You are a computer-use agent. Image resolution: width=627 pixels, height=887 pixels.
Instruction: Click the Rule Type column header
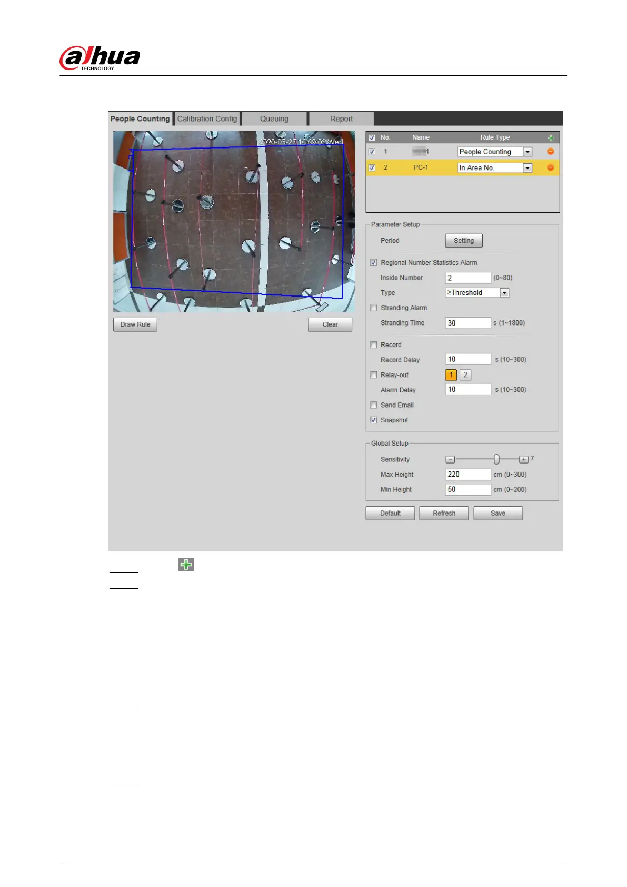(495, 137)
